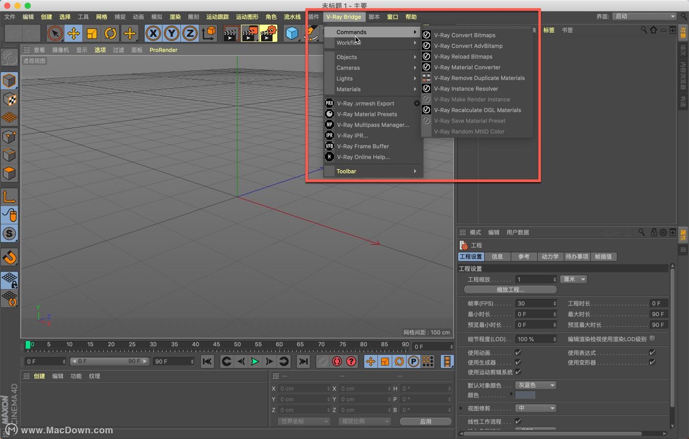This screenshot has height=439, width=689.
Task: Open the Lights submenu
Action: point(373,79)
